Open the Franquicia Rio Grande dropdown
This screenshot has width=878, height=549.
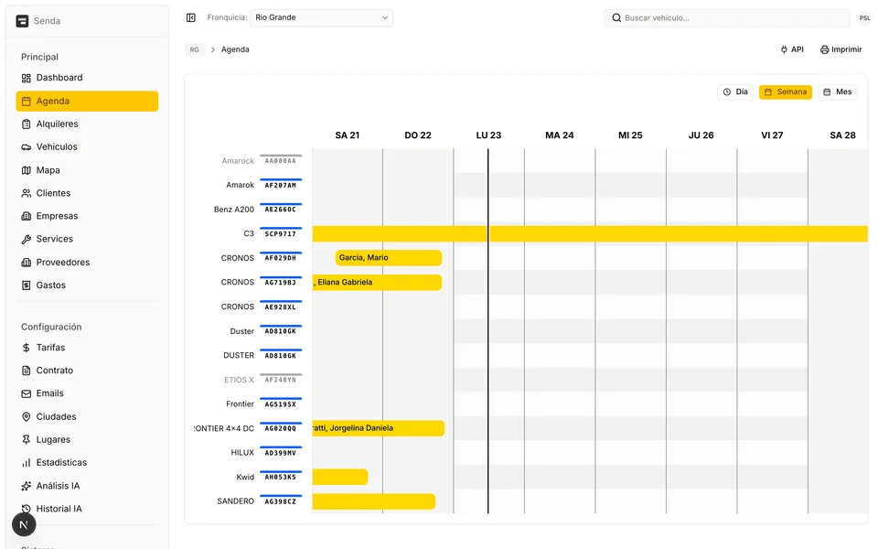coord(321,16)
